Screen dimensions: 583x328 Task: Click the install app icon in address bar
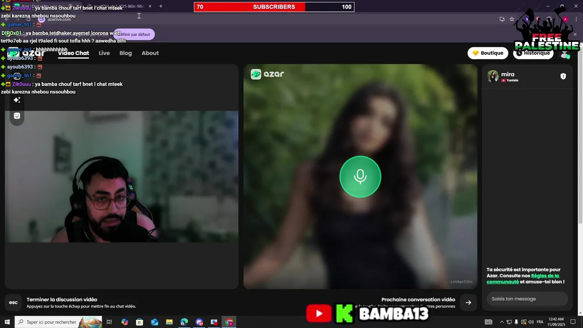pyautogui.click(x=502, y=19)
